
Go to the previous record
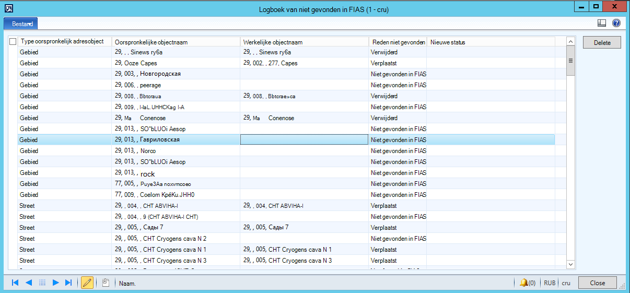pos(29,283)
